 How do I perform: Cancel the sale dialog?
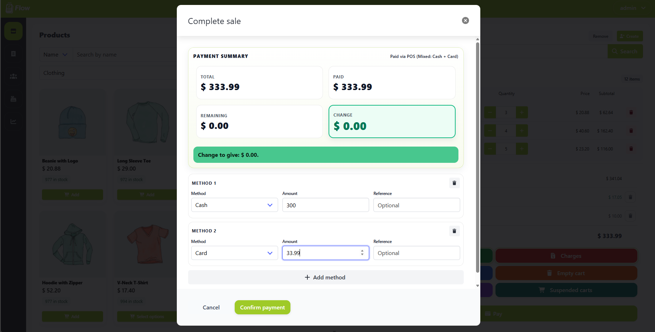point(211,307)
